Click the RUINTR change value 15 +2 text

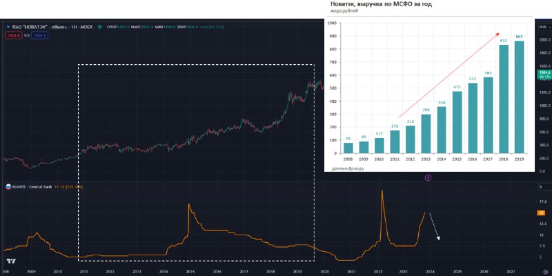(x=68, y=187)
